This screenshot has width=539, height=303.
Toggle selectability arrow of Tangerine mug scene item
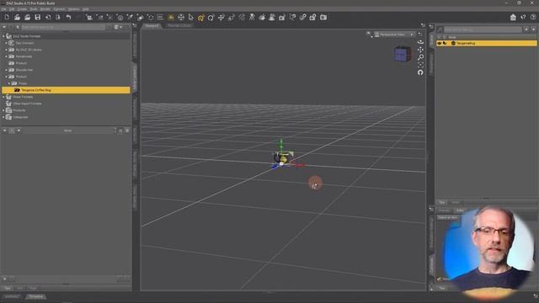point(445,43)
